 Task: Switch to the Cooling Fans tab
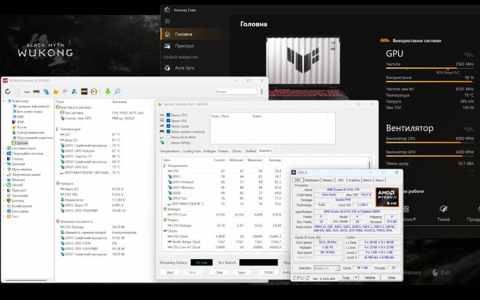(x=191, y=151)
